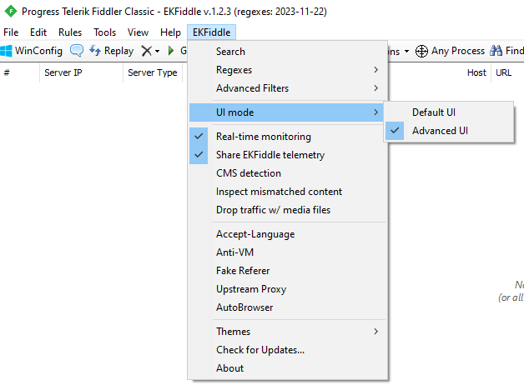
Task: Click the green Go play arrow icon
Action: [x=171, y=51]
